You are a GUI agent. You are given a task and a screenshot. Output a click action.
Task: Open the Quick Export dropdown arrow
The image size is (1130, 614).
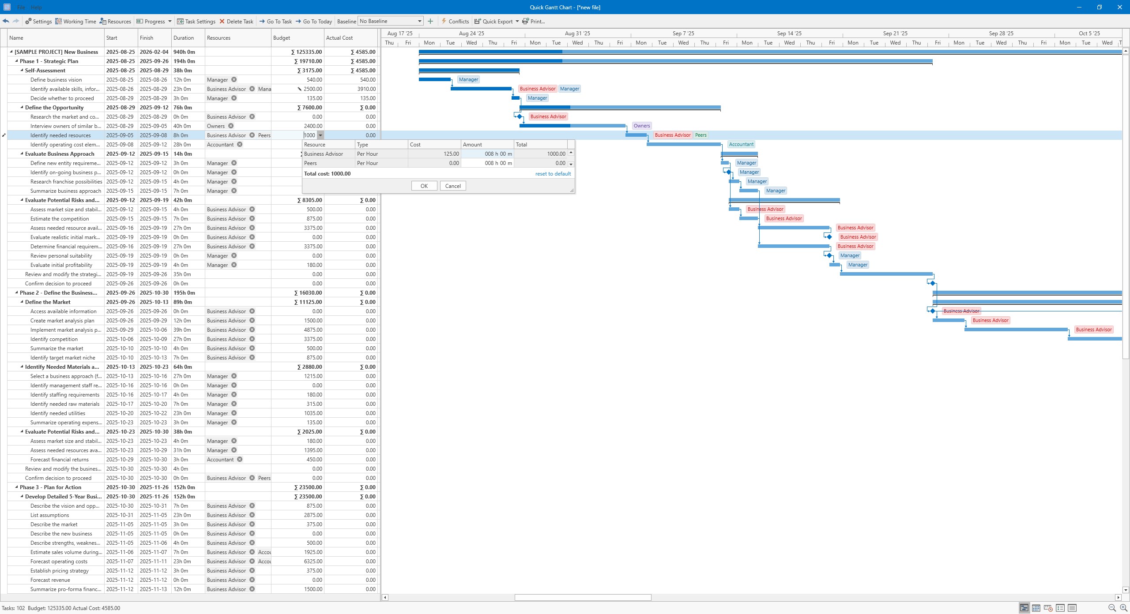pos(518,21)
